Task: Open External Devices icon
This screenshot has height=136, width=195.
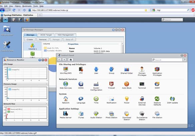Action: (x=142, y=101)
